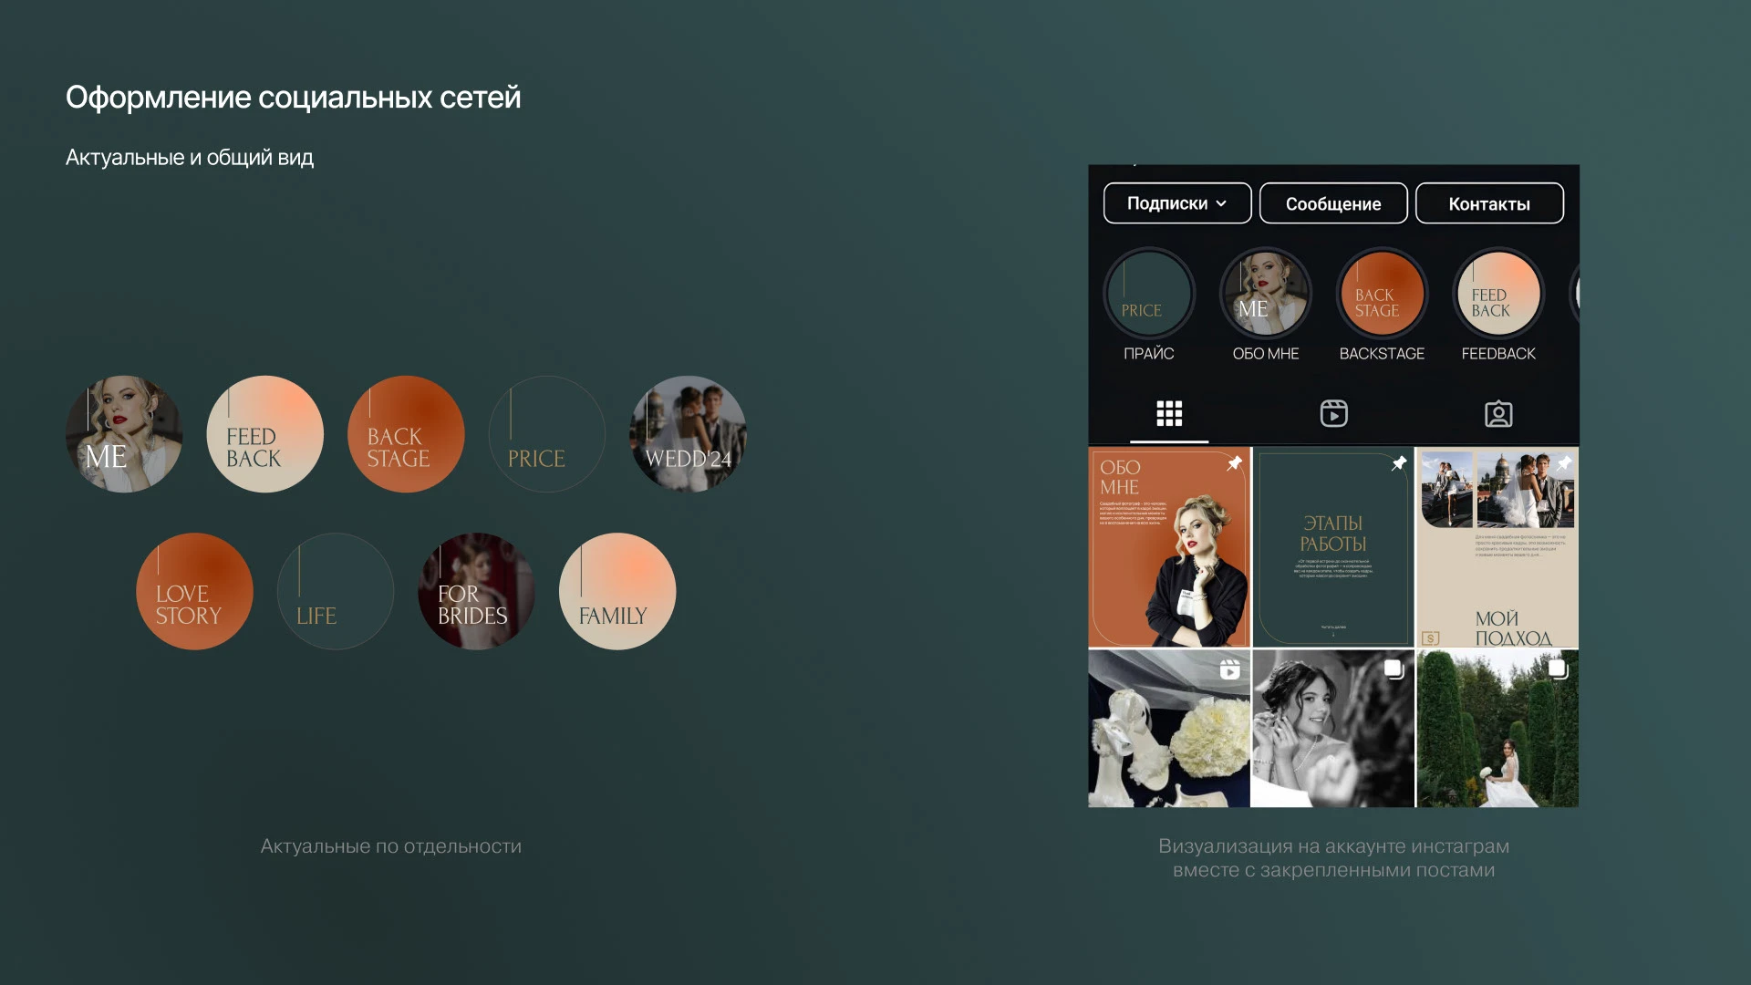Open the МОЙ ПОДХОД pinned post

point(1497,547)
